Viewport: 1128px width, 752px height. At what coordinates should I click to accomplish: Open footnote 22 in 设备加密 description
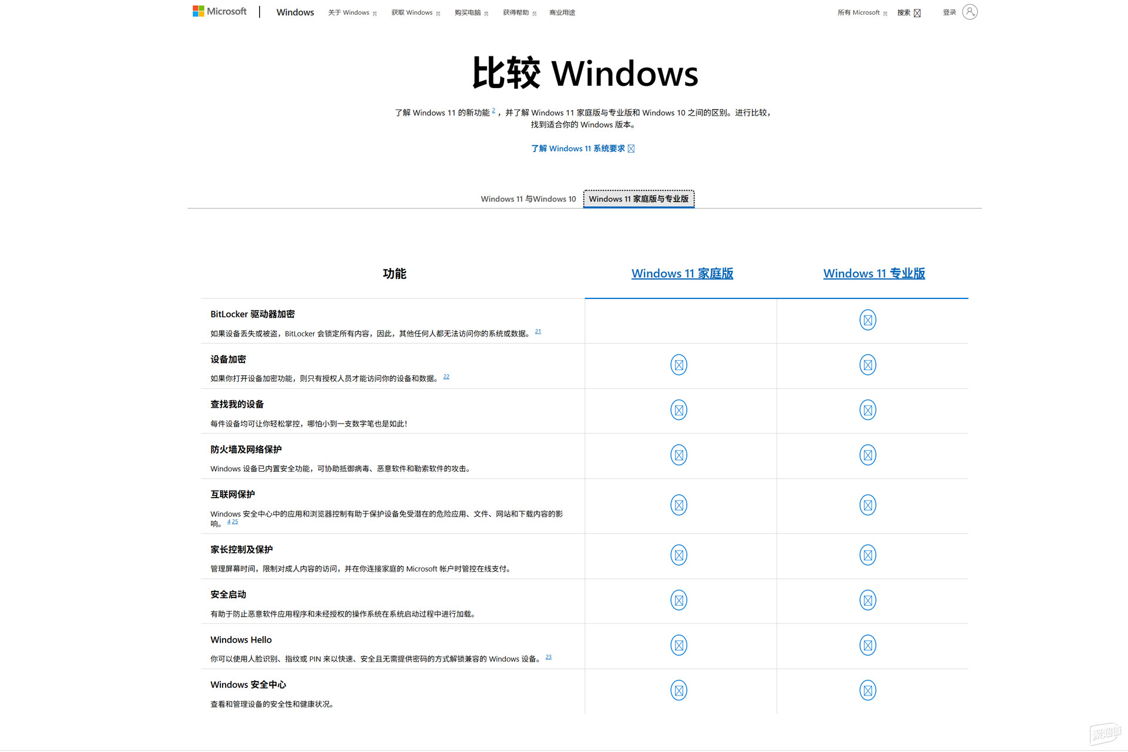pyautogui.click(x=446, y=377)
